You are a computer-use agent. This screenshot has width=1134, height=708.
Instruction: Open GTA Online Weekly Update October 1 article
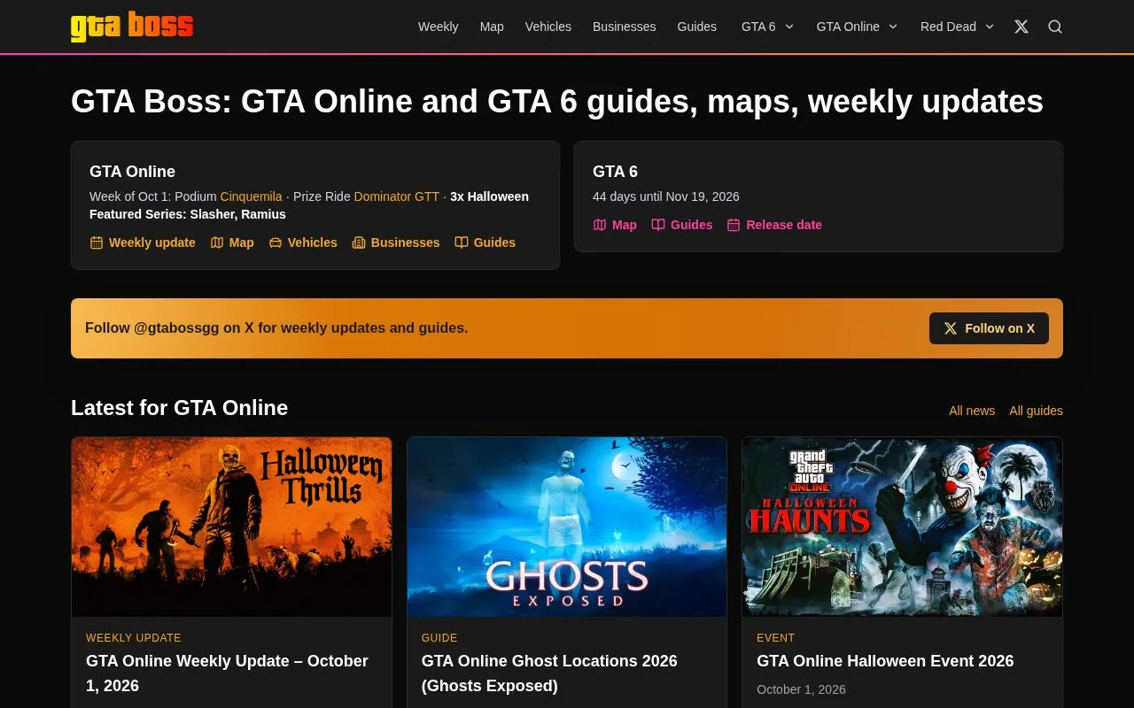point(227,673)
